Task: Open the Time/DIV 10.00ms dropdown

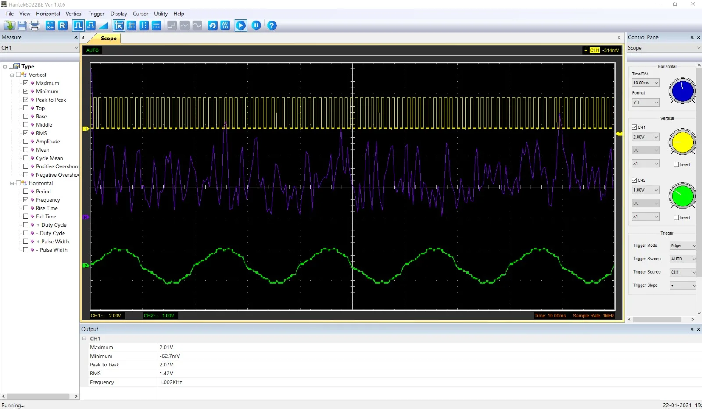Action: tap(645, 83)
